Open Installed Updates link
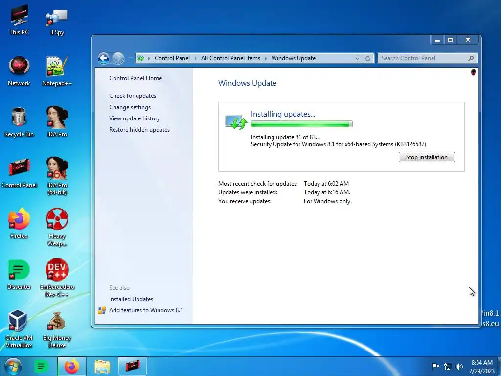This screenshot has width=501, height=376. (131, 299)
